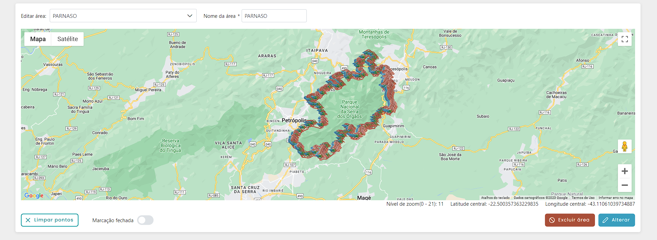Click Informar erro no mapa link
Viewport: 657px width, 240px height.
tap(616, 198)
